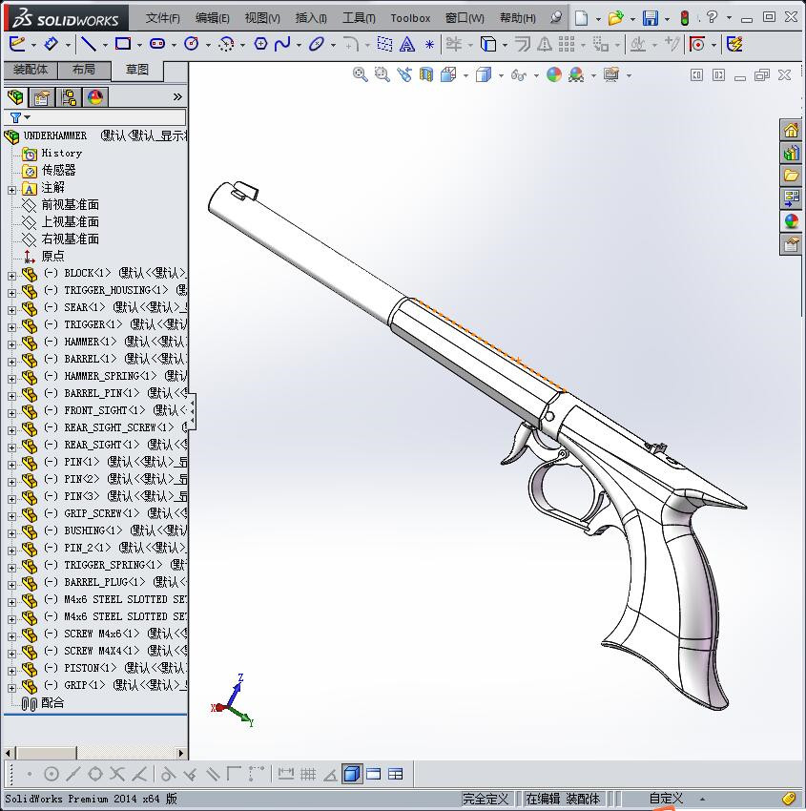Open the PropertyManager tab icon
This screenshot has width=806, height=811.
click(x=42, y=96)
